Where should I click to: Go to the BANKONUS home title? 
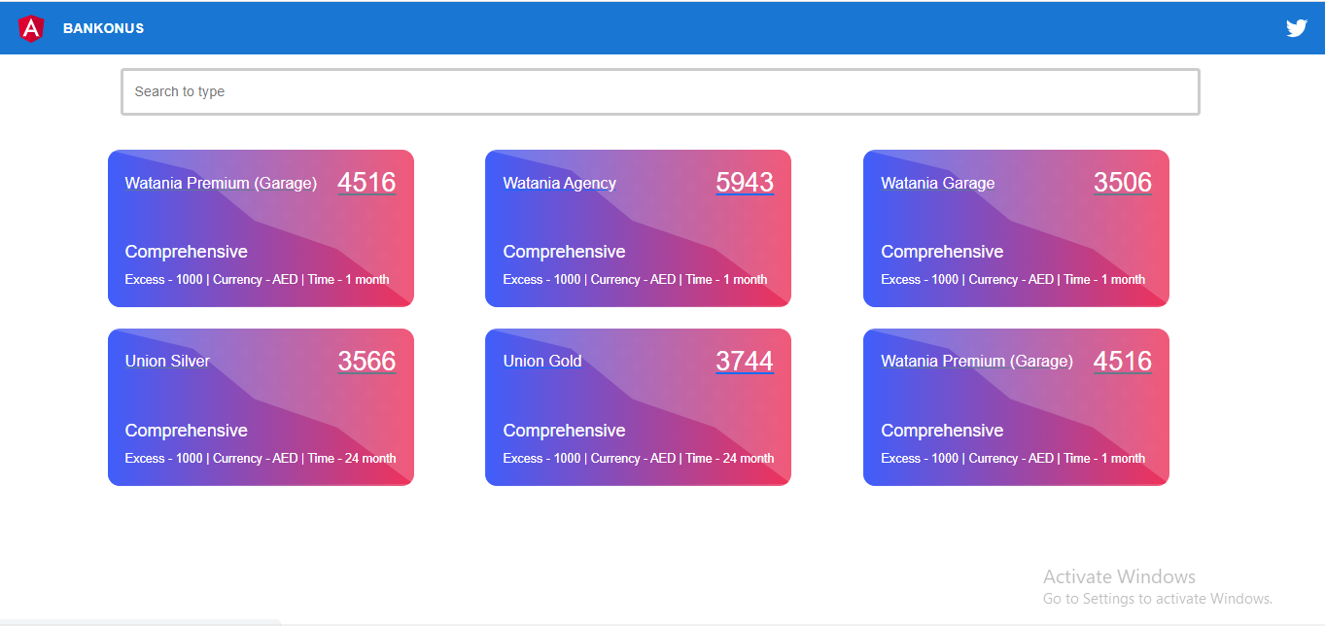[103, 28]
